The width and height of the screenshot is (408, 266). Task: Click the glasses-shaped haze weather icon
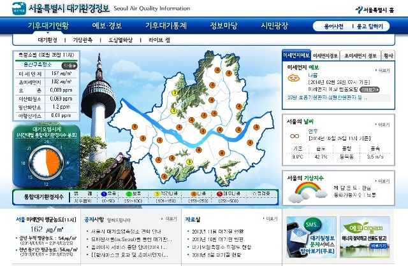pyautogui.click(x=294, y=135)
